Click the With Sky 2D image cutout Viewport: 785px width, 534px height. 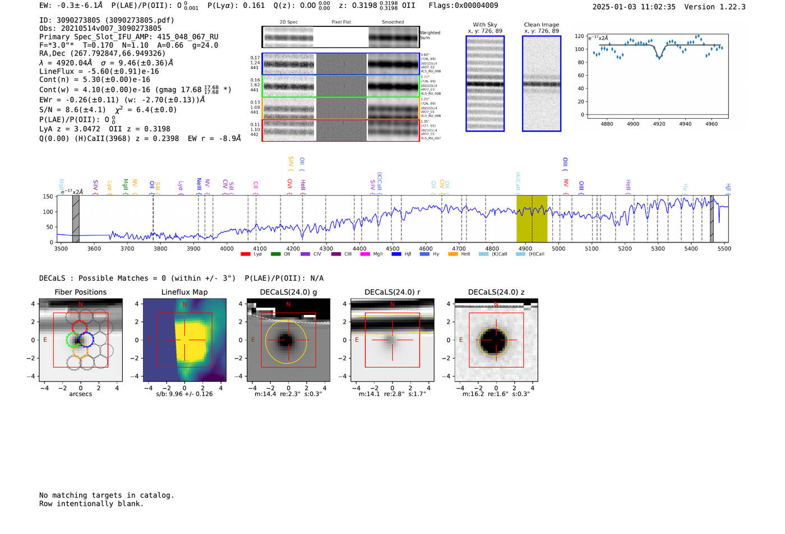[x=485, y=83]
